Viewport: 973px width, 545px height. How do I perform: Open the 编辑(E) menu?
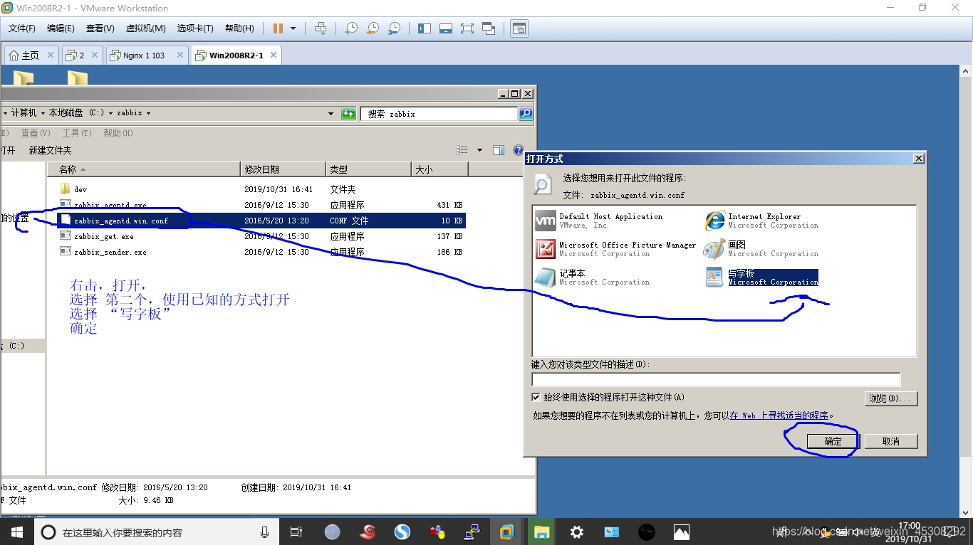click(x=61, y=28)
